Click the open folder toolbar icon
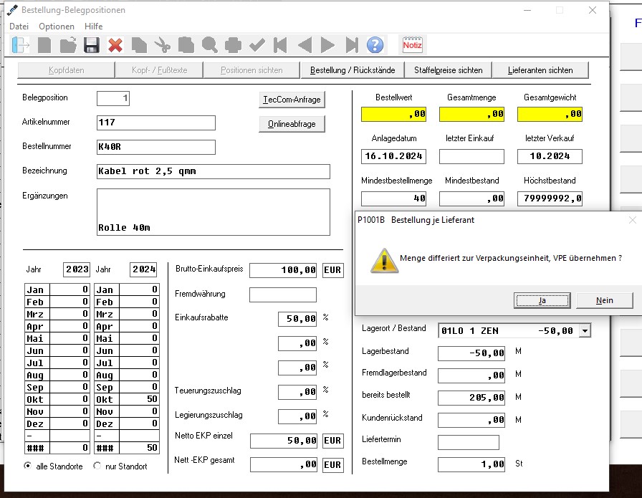The width and height of the screenshot is (642, 498). [x=68, y=45]
